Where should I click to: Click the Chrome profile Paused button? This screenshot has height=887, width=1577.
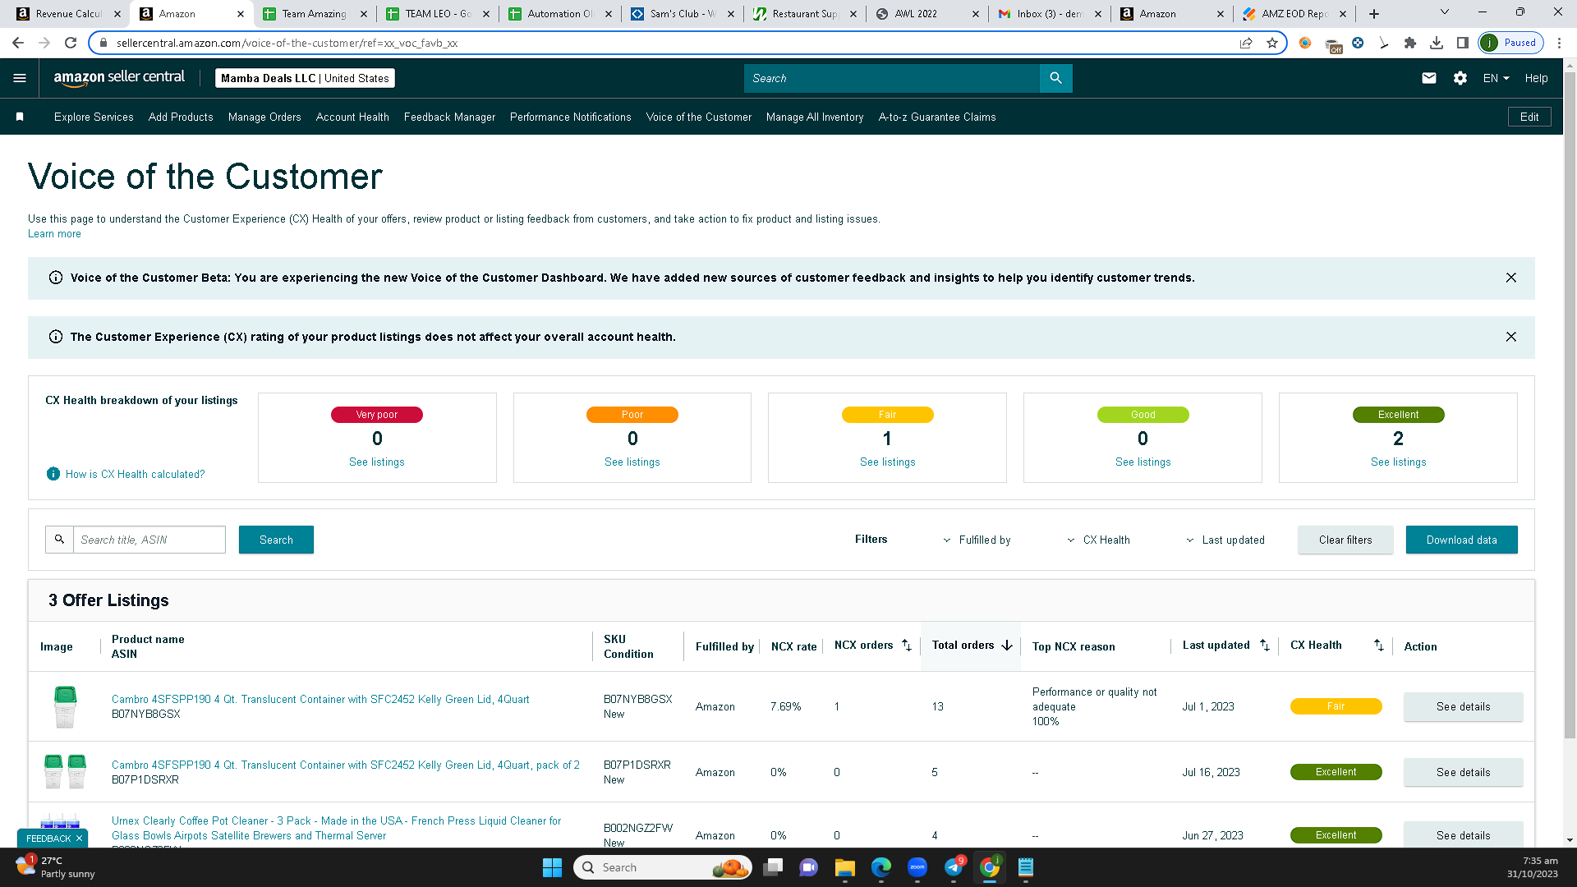coord(1511,43)
